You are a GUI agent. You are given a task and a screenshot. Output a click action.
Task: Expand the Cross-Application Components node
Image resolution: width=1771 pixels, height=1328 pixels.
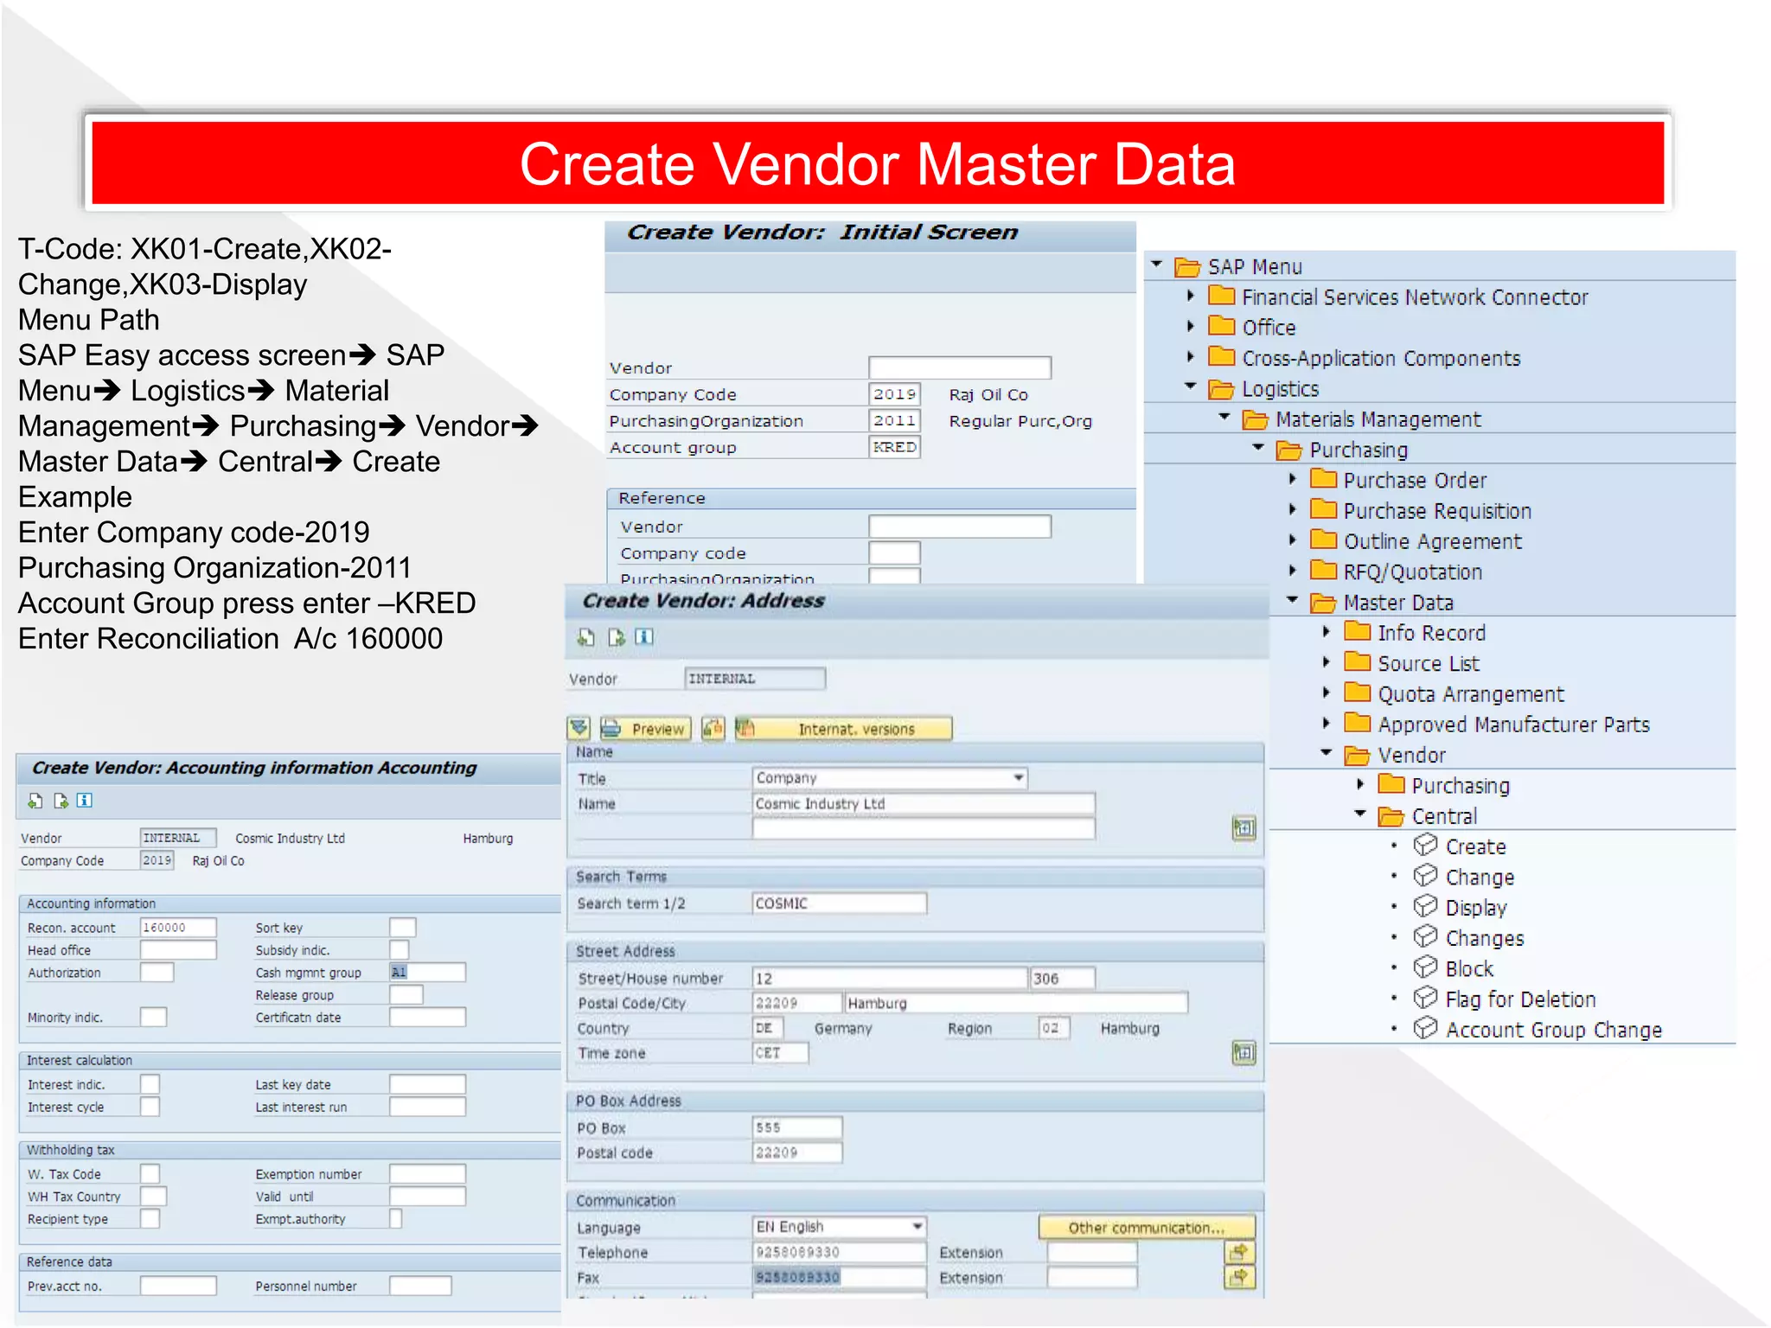[x=1191, y=356]
